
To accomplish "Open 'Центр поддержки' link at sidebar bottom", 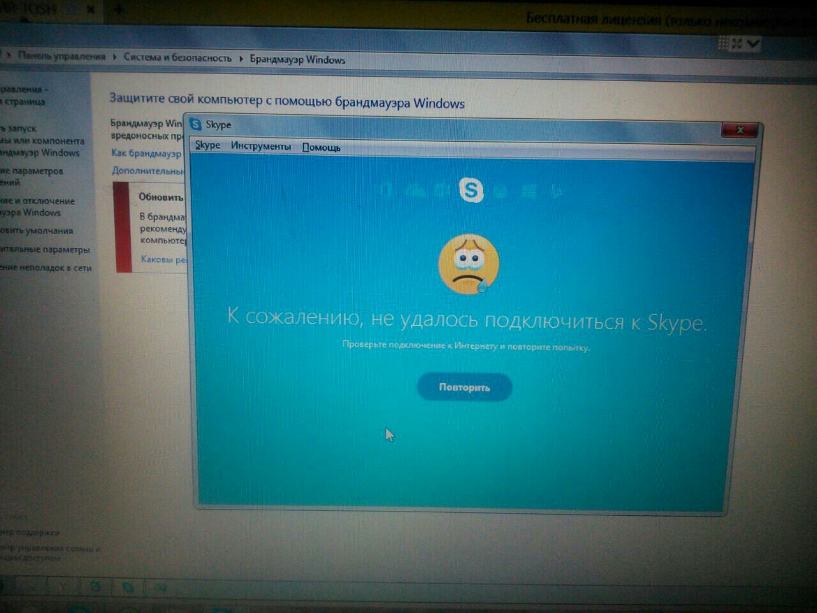I will (29, 532).
